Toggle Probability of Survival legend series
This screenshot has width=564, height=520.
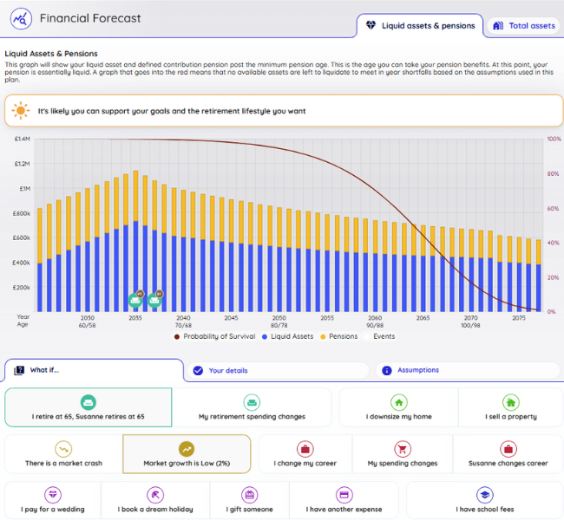click(x=214, y=337)
